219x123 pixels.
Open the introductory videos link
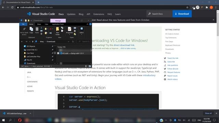[x=105, y=77]
